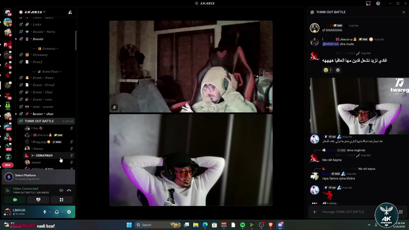
Task: Close the THINK OUT BATTLE chat panel
Action: click(403, 12)
